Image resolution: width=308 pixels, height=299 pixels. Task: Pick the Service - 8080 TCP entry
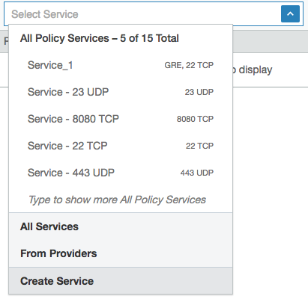(x=121, y=119)
